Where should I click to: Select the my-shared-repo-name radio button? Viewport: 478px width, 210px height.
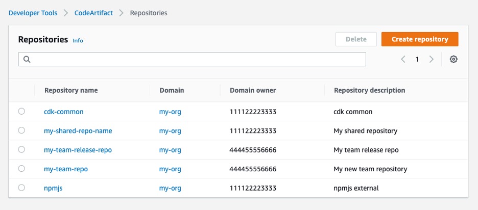click(x=21, y=130)
